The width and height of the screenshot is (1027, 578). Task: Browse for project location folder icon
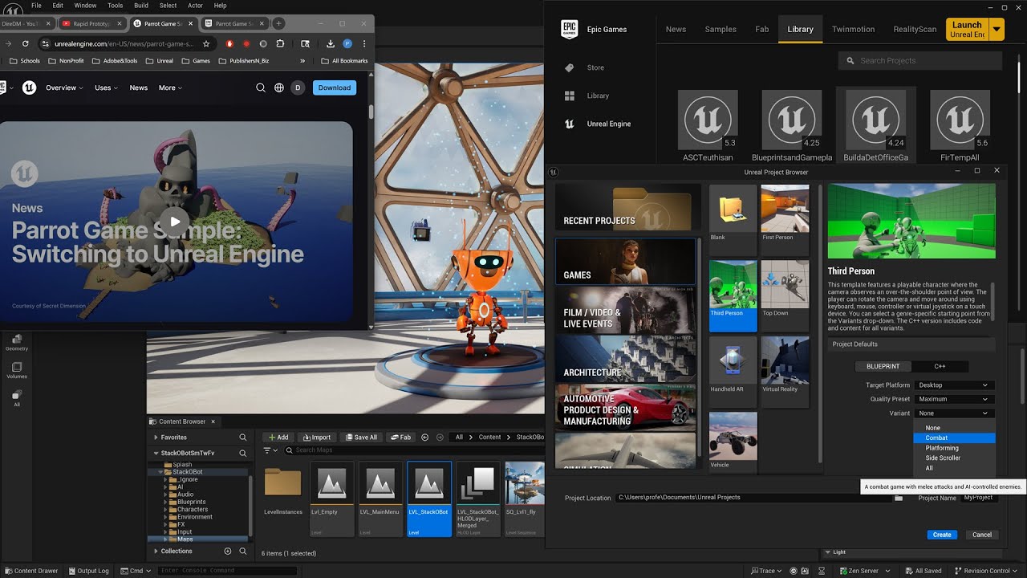pyautogui.click(x=898, y=498)
